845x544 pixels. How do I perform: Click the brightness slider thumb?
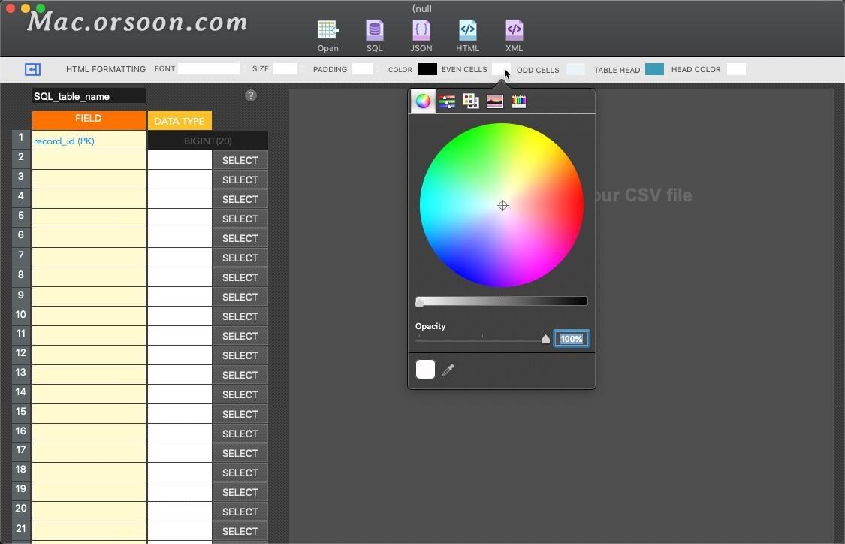[x=420, y=302]
